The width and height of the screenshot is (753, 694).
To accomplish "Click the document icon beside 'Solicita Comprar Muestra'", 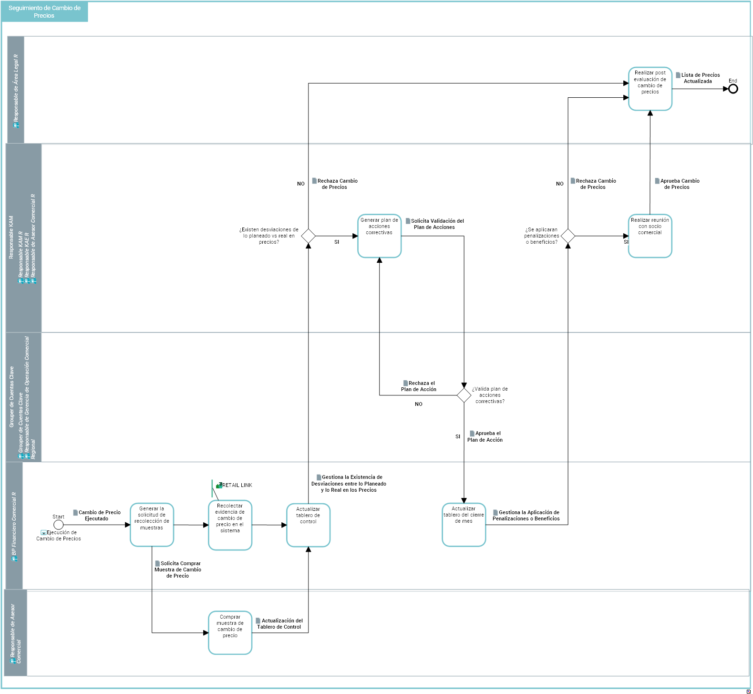I will click(157, 563).
